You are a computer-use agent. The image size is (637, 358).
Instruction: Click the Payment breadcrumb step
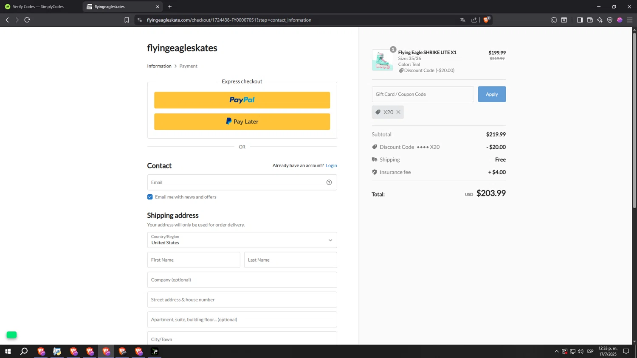188,66
